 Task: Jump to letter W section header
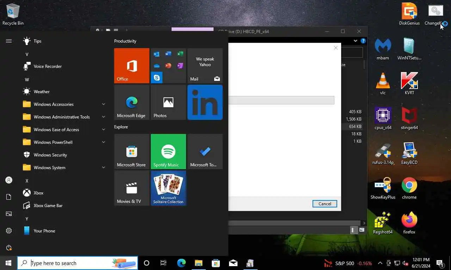[x=27, y=80]
